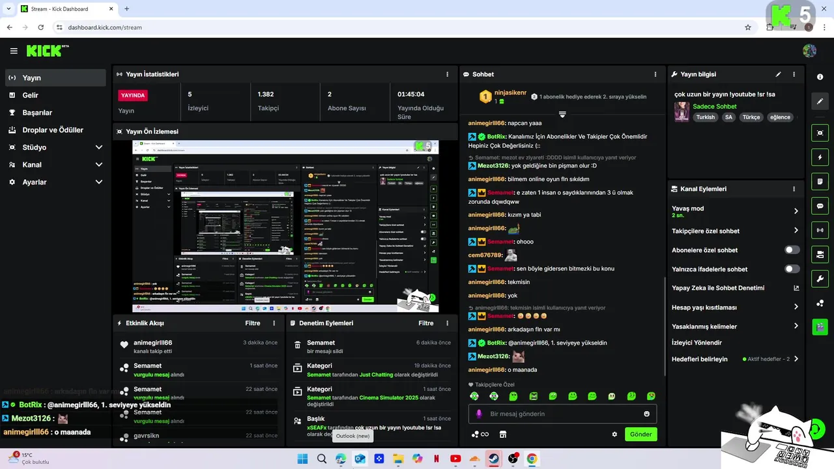Toggle stream stats broadcast icon in right toolbar
This screenshot has width=834, height=469.
[820, 230]
